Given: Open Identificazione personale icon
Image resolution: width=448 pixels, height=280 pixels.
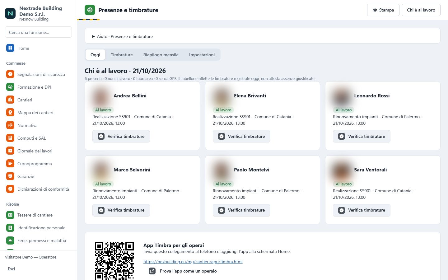Looking at the screenshot, I should 10,228.
